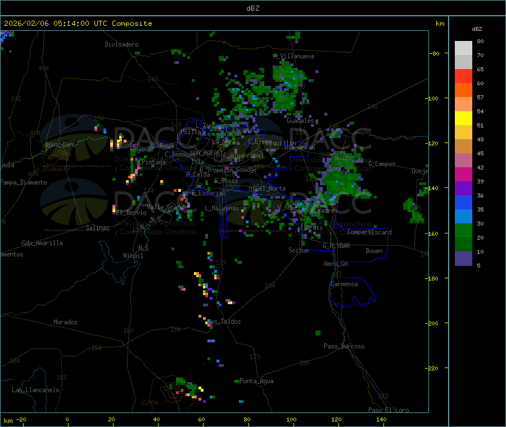The height and width of the screenshot is (427, 506).
Task: Click the bright green 20-30 dBZ legend swatch
Action: tap(463, 230)
